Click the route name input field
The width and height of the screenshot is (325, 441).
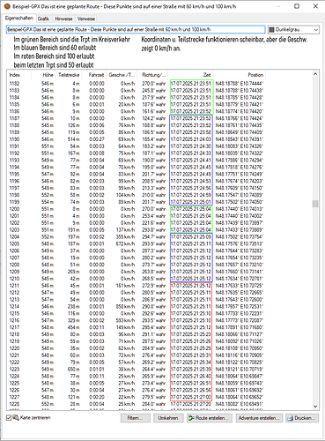pos(136,30)
